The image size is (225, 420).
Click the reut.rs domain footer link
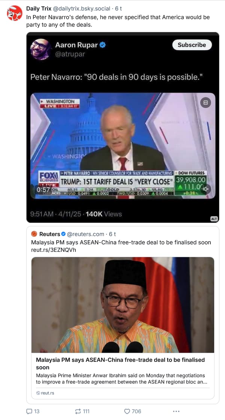tap(45, 393)
